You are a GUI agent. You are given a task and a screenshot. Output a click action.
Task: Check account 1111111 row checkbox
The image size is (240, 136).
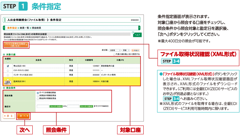point(8,71)
